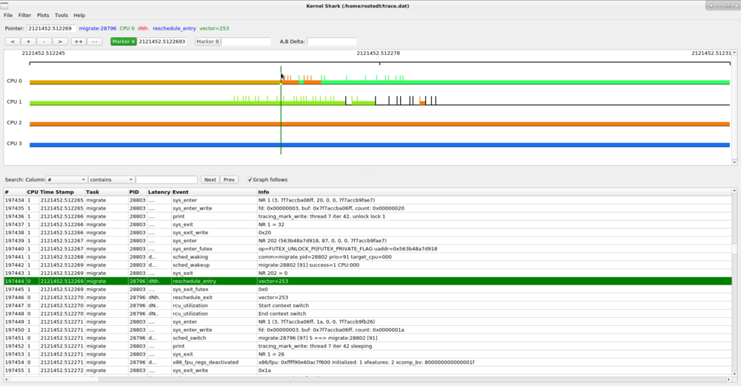Toggle the Graph follows checkbox
Screen dimensions: 741x386
[x=250, y=179]
